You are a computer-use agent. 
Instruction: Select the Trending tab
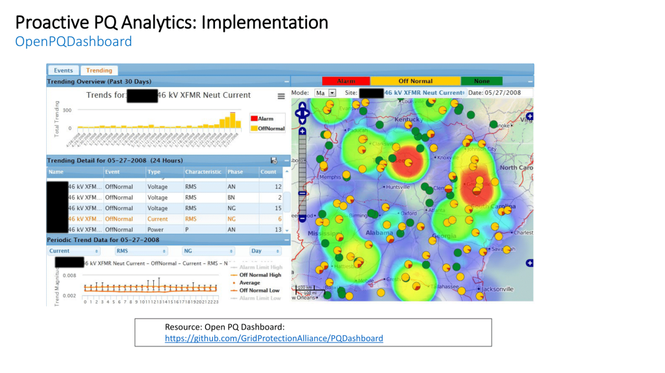tap(99, 70)
